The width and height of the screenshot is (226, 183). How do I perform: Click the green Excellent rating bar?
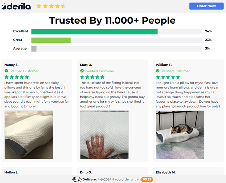(94, 31)
